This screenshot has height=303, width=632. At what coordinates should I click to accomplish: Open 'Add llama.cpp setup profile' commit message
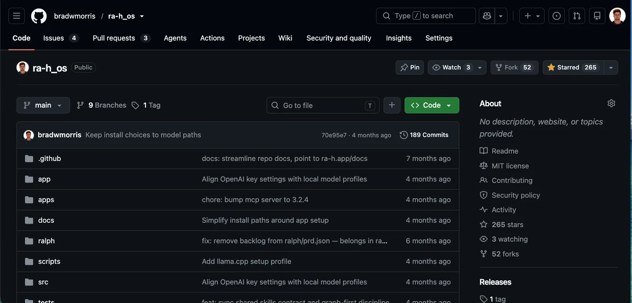pyautogui.click(x=246, y=262)
